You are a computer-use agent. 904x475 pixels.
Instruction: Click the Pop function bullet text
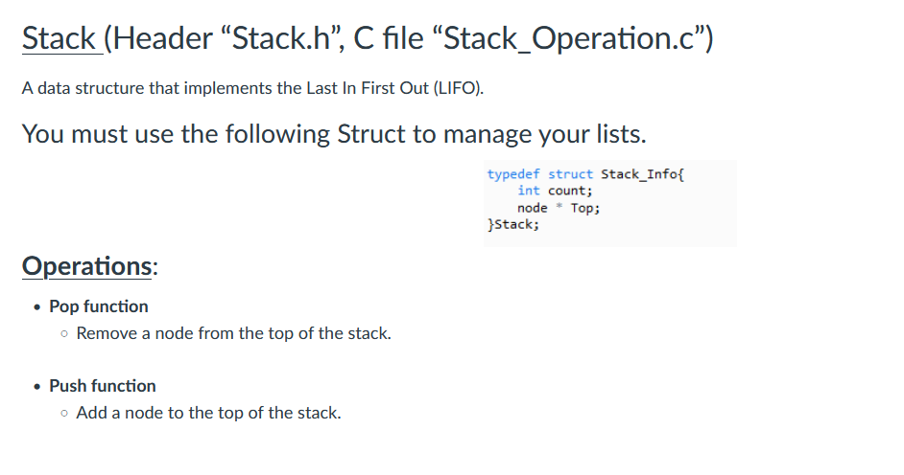(x=99, y=306)
